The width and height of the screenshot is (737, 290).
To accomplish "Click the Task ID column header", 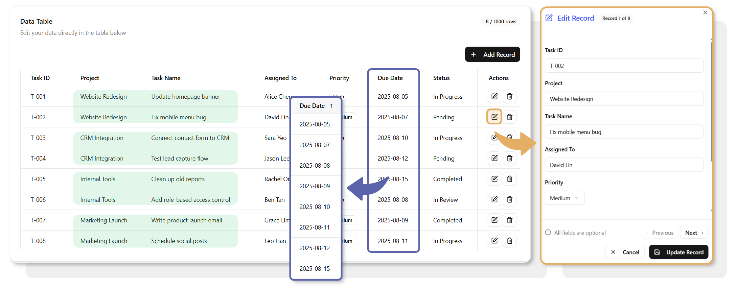I will (x=40, y=78).
